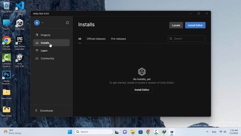Select This PC desktop icon

pos(6,25)
